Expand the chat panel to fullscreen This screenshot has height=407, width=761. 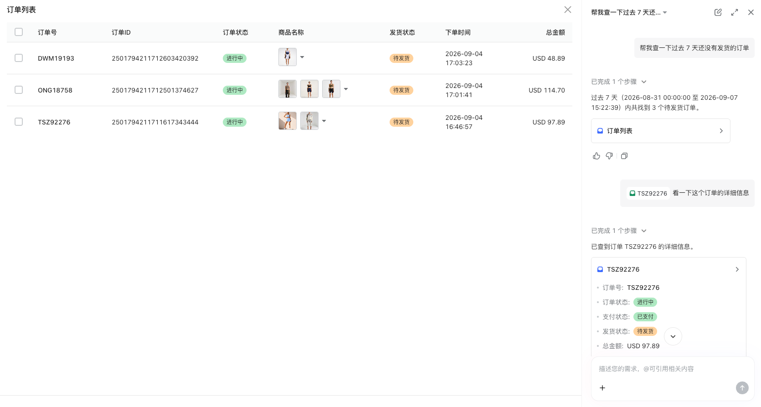coord(734,12)
